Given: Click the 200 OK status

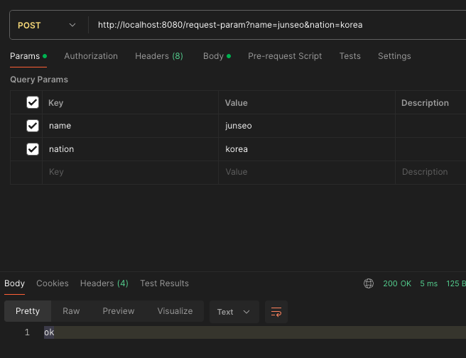Looking at the screenshot, I should click(x=397, y=283).
